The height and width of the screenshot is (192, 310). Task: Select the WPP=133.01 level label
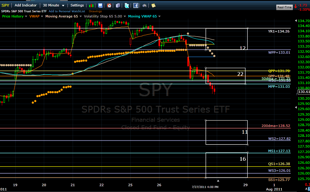(x=279, y=52)
